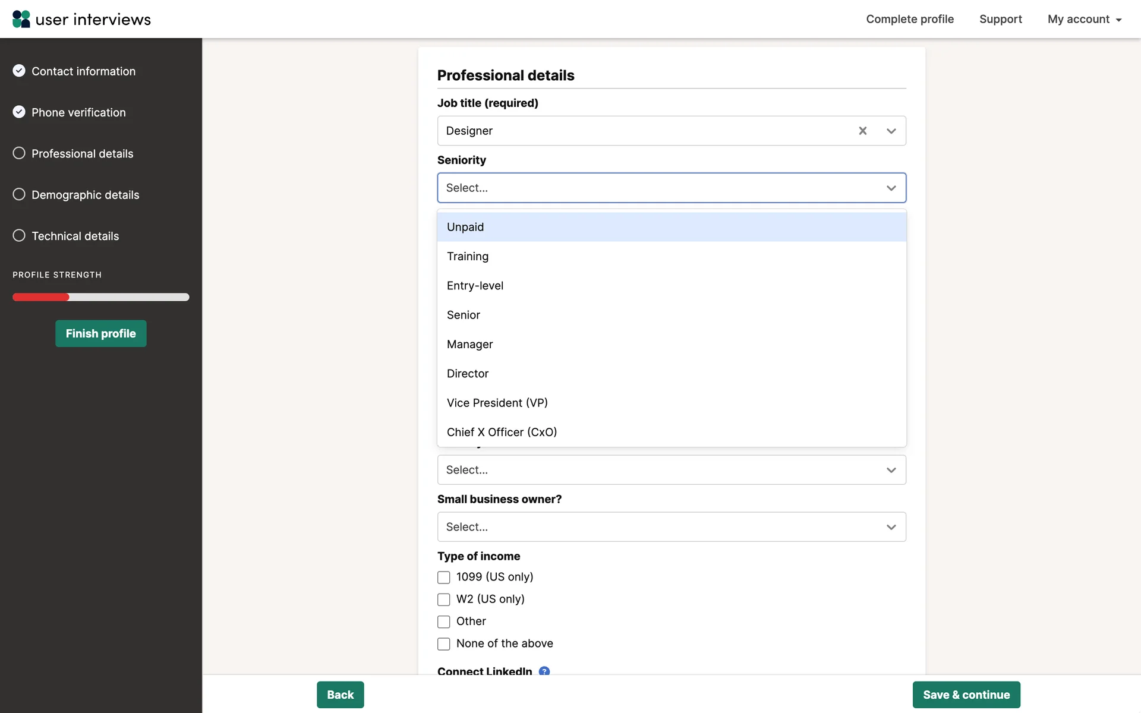Click the Contact information checkmark icon
Image resolution: width=1141 pixels, height=713 pixels.
click(19, 71)
